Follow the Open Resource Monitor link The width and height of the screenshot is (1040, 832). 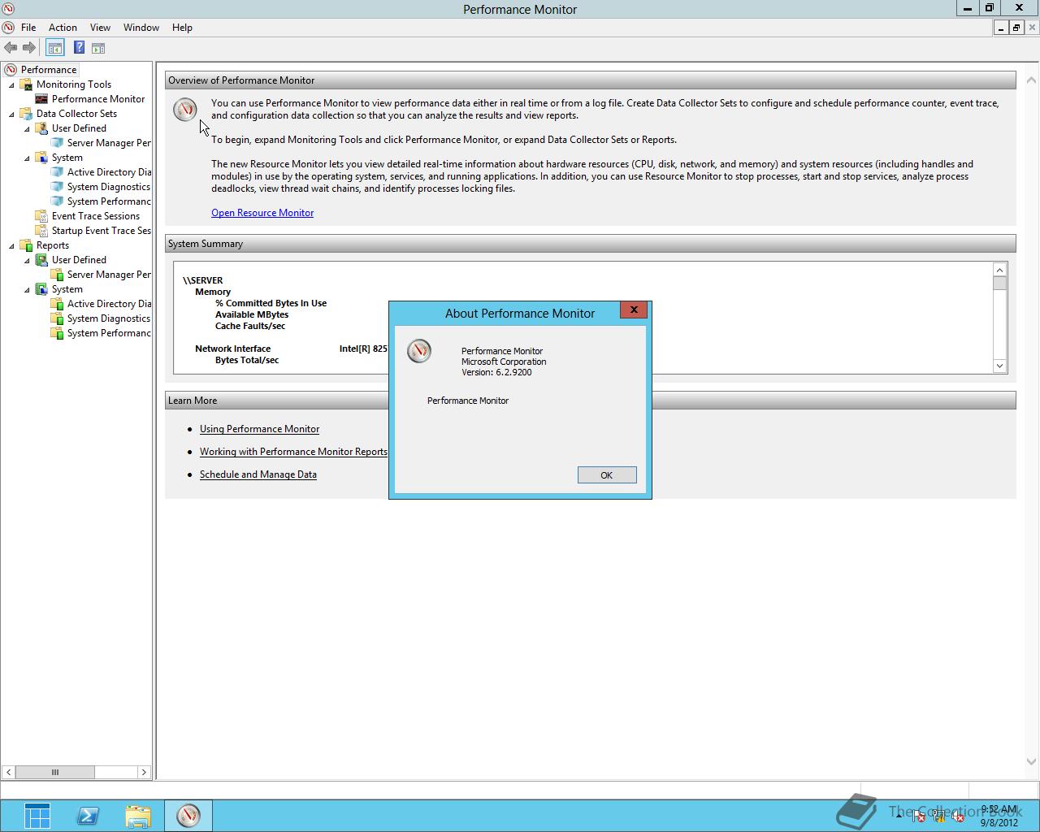(x=262, y=213)
